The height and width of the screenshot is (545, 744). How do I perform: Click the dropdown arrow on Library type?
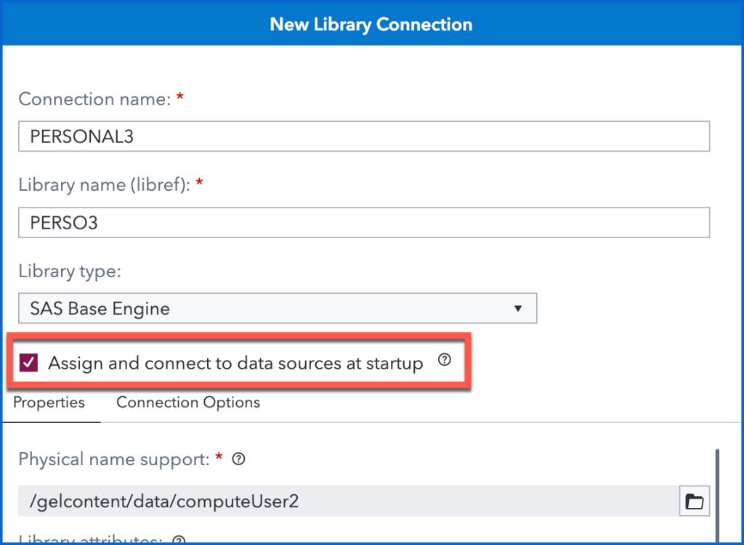tap(519, 308)
